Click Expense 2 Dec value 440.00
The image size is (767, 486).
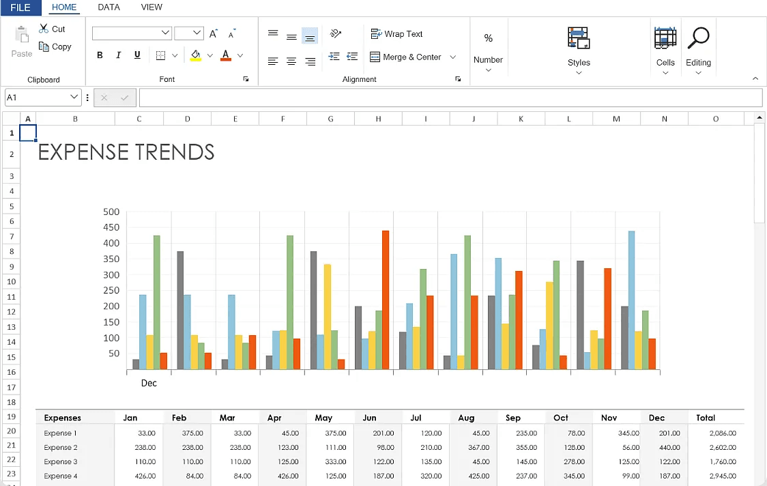click(x=669, y=447)
